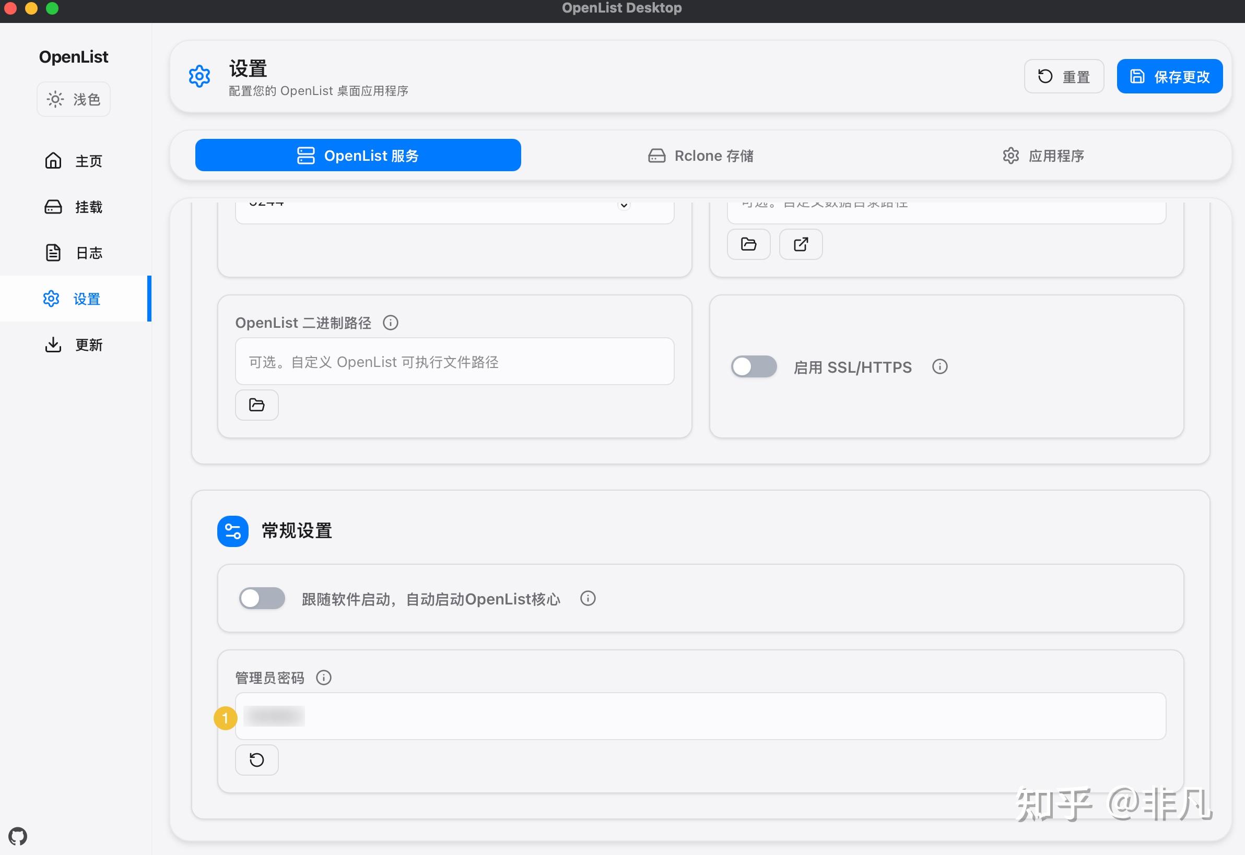Viewport: 1245px width, 855px height.
Task: Toggle 启用 SSL/HTTPS switch
Action: pyautogui.click(x=754, y=366)
